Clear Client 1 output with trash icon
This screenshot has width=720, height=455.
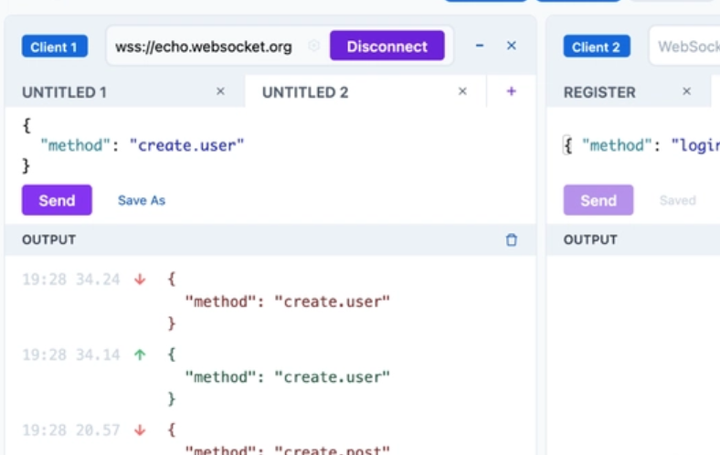pyautogui.click(x=511, y=239)
